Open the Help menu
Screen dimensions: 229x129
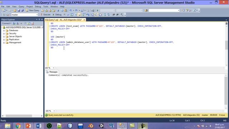[x=62, y=6]
